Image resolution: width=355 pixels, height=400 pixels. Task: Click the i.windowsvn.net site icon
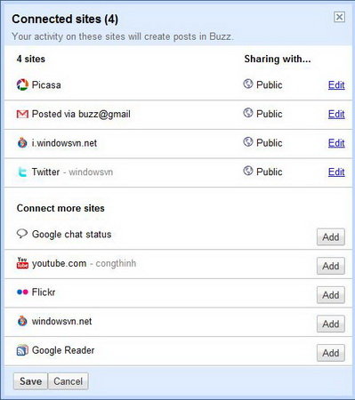[x=22, y=143]
